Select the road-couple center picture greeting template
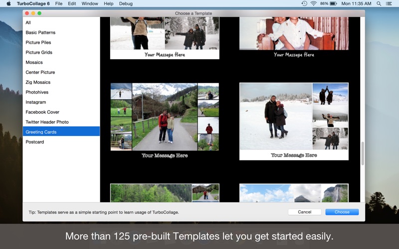This screenshot has height=249, width=399. pos(165,121)
